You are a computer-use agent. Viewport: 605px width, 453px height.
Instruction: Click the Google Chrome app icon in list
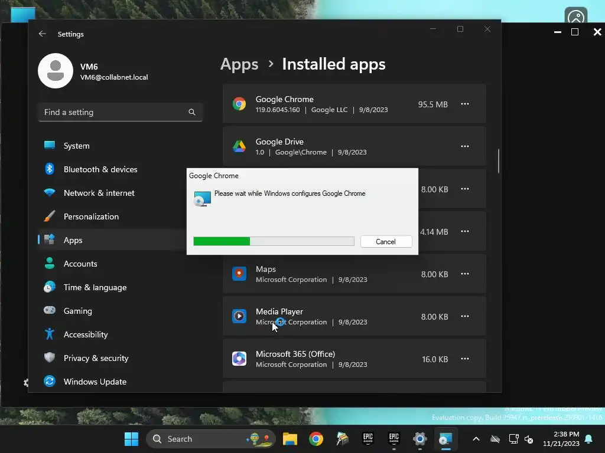click(239, 104)
